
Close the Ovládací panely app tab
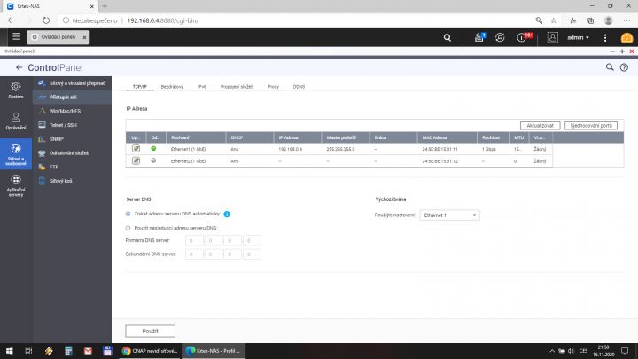[84, 37]
